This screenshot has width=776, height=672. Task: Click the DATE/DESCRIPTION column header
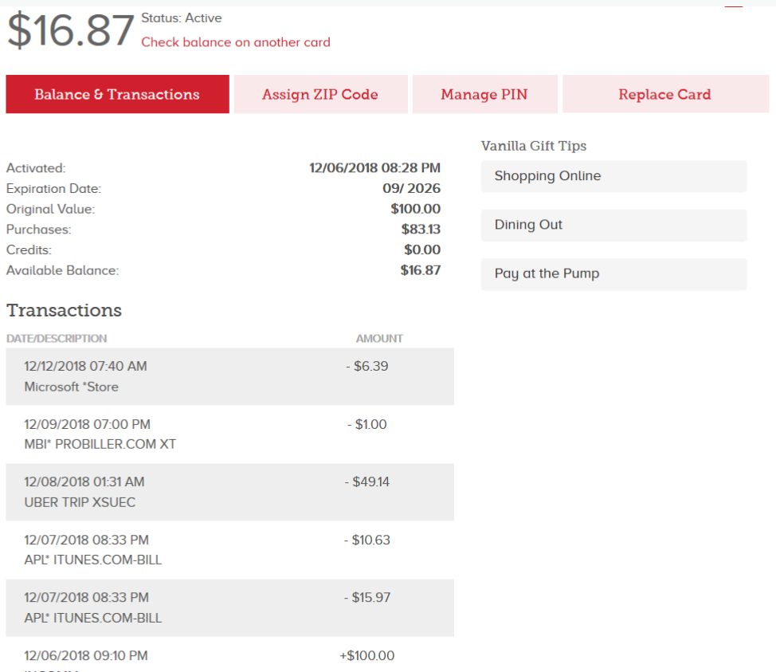coord(56,338)
